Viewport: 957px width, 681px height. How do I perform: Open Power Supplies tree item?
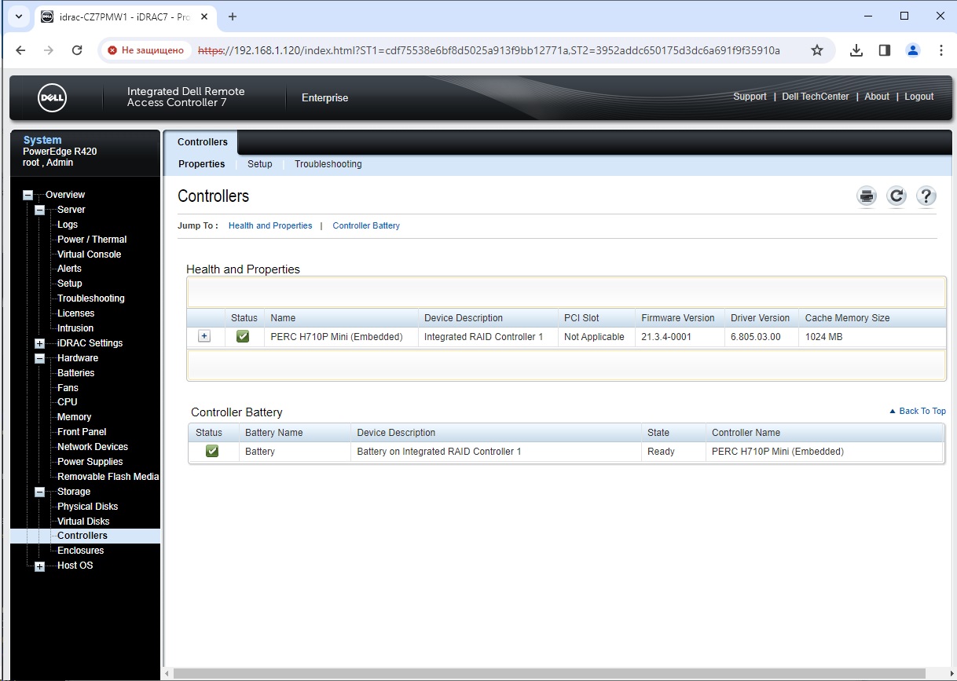tap(90, 462)
